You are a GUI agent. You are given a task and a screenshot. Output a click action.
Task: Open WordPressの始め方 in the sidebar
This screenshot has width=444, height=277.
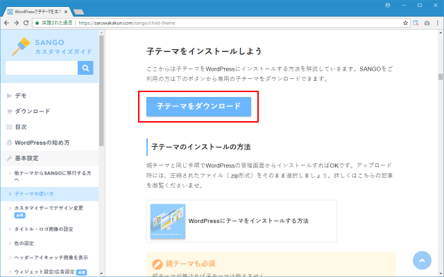point(42,143)
